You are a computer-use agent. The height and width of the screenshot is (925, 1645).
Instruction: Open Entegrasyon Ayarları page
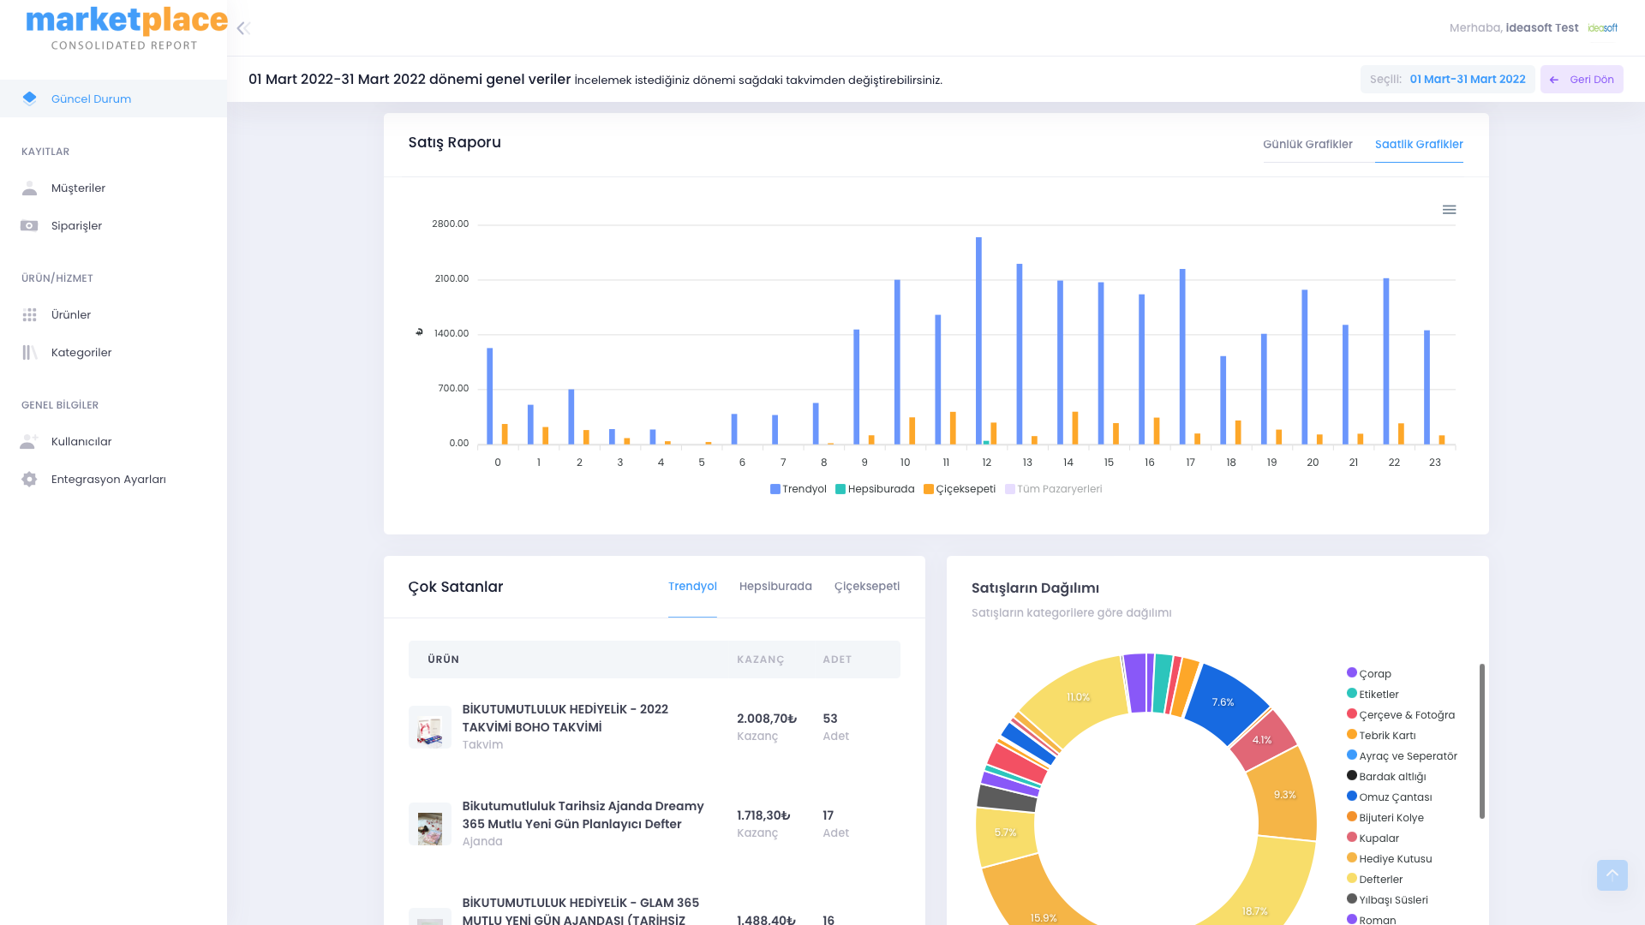[113, 479]
